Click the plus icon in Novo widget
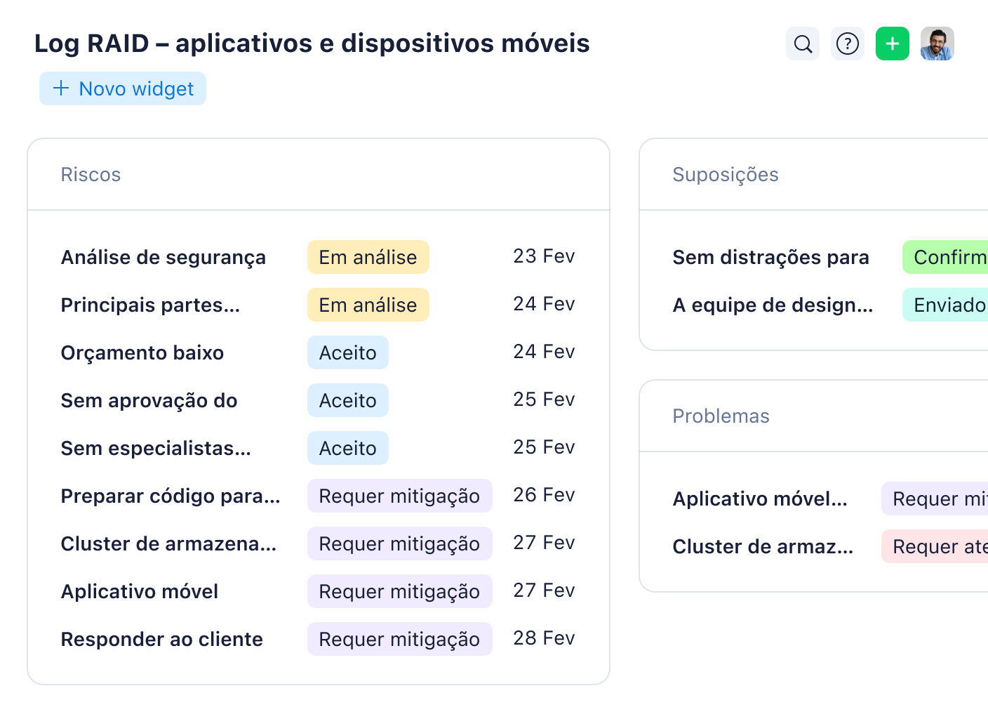Screen dimensions: 988x719 60,88
